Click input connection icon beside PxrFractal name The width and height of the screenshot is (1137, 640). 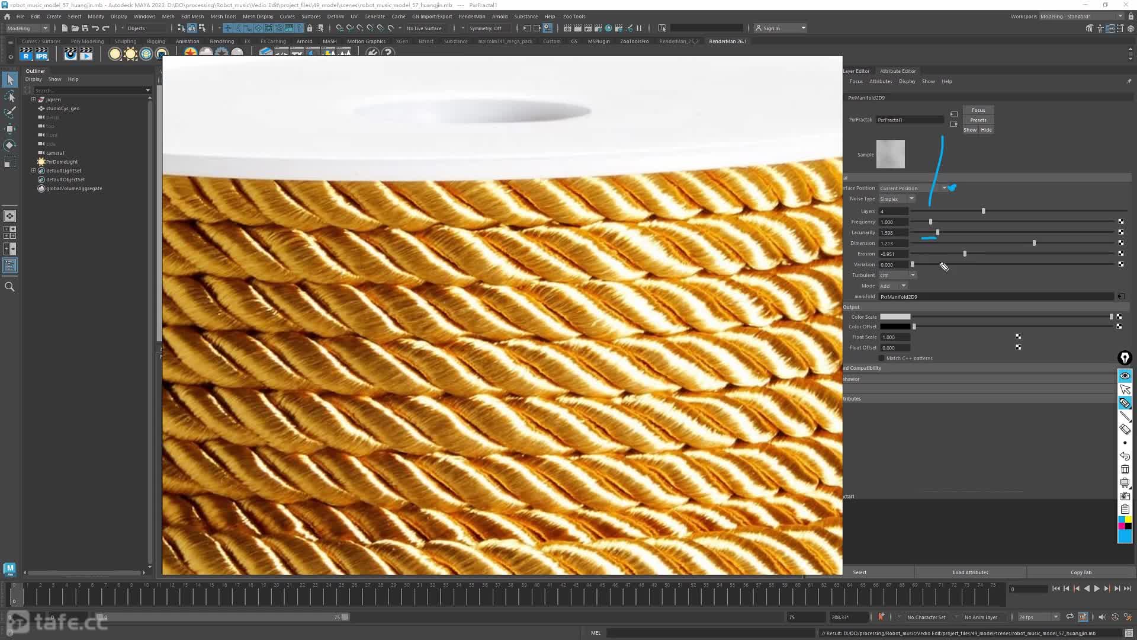point(953,114)
